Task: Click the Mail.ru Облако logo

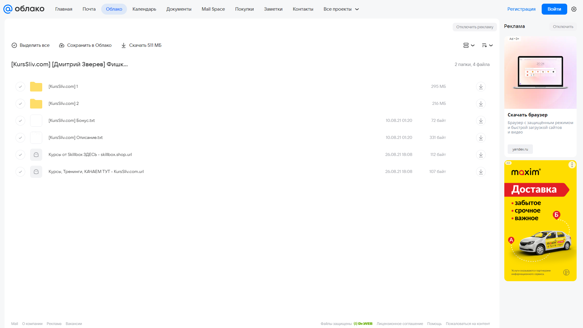Action: click(24, 9)
